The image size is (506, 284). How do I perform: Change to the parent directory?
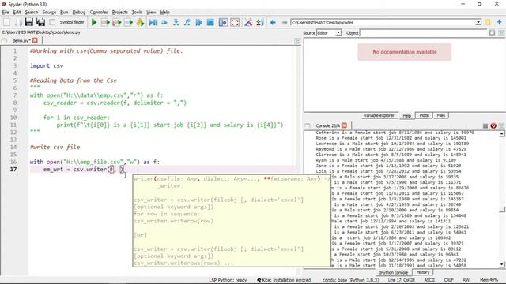[x=499, y=22]
